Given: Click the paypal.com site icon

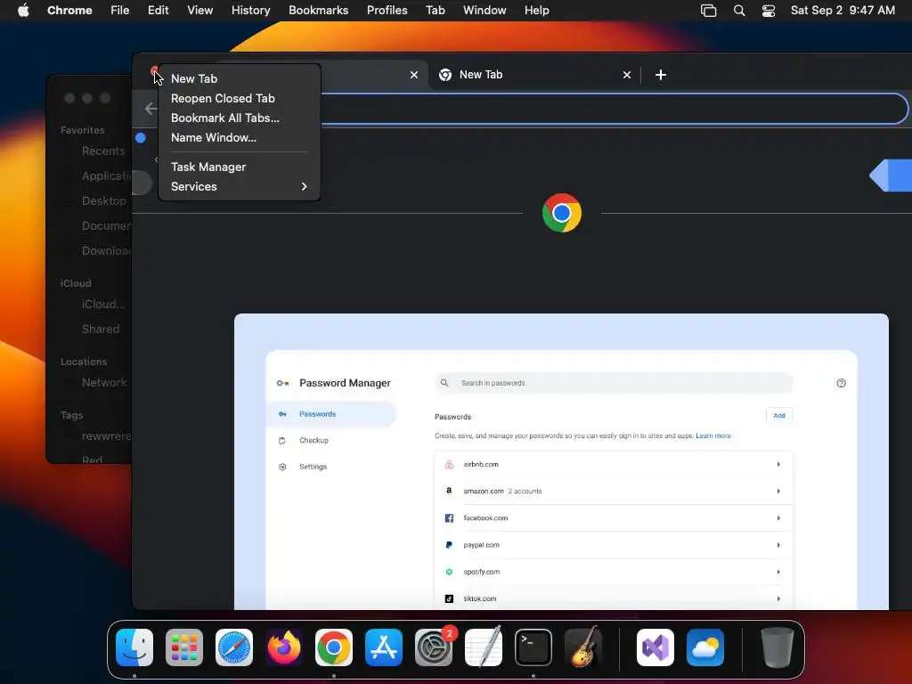Looking at the screenshot, I should (449, 545).
